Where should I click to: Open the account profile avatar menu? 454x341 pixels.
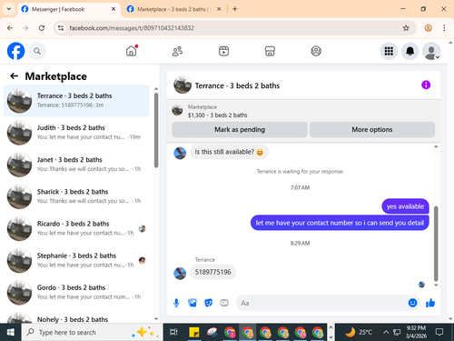pos(431,51)
